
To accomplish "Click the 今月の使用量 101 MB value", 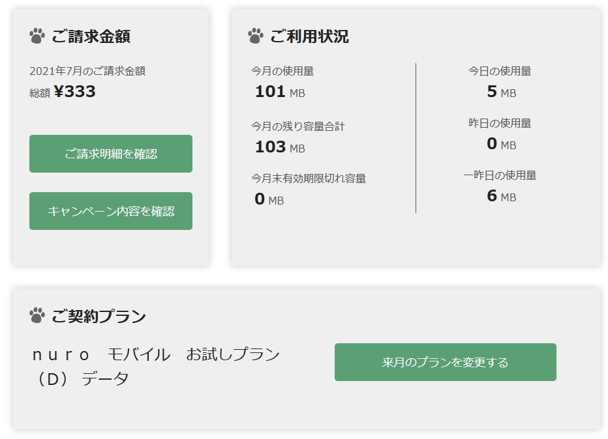I will point(279,92).
